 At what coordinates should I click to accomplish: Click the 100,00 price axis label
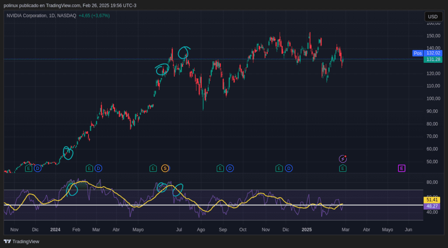(x=433, y=99)
